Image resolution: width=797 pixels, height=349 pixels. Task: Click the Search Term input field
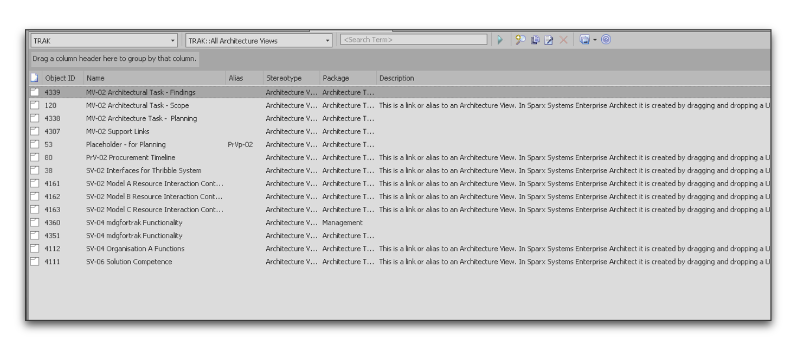pos(414,40)
